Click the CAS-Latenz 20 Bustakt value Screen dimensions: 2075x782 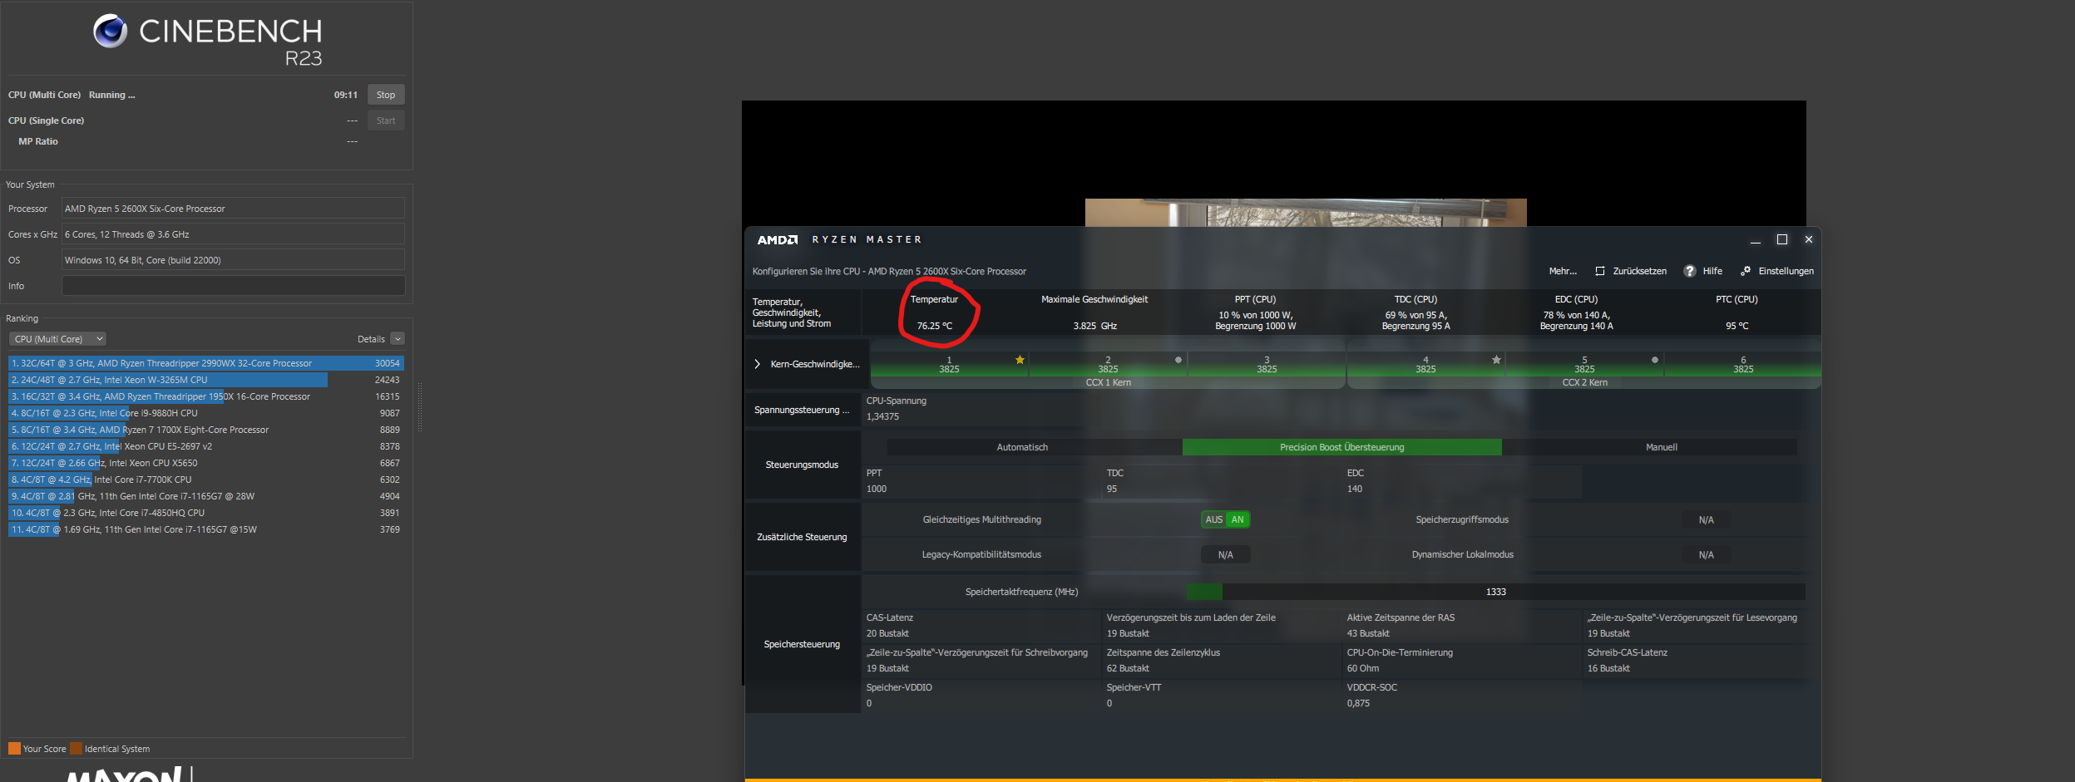(887, 633)
